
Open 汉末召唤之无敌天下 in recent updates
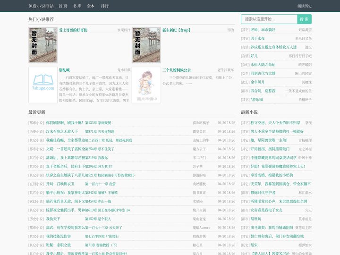(x=62, y=131)
